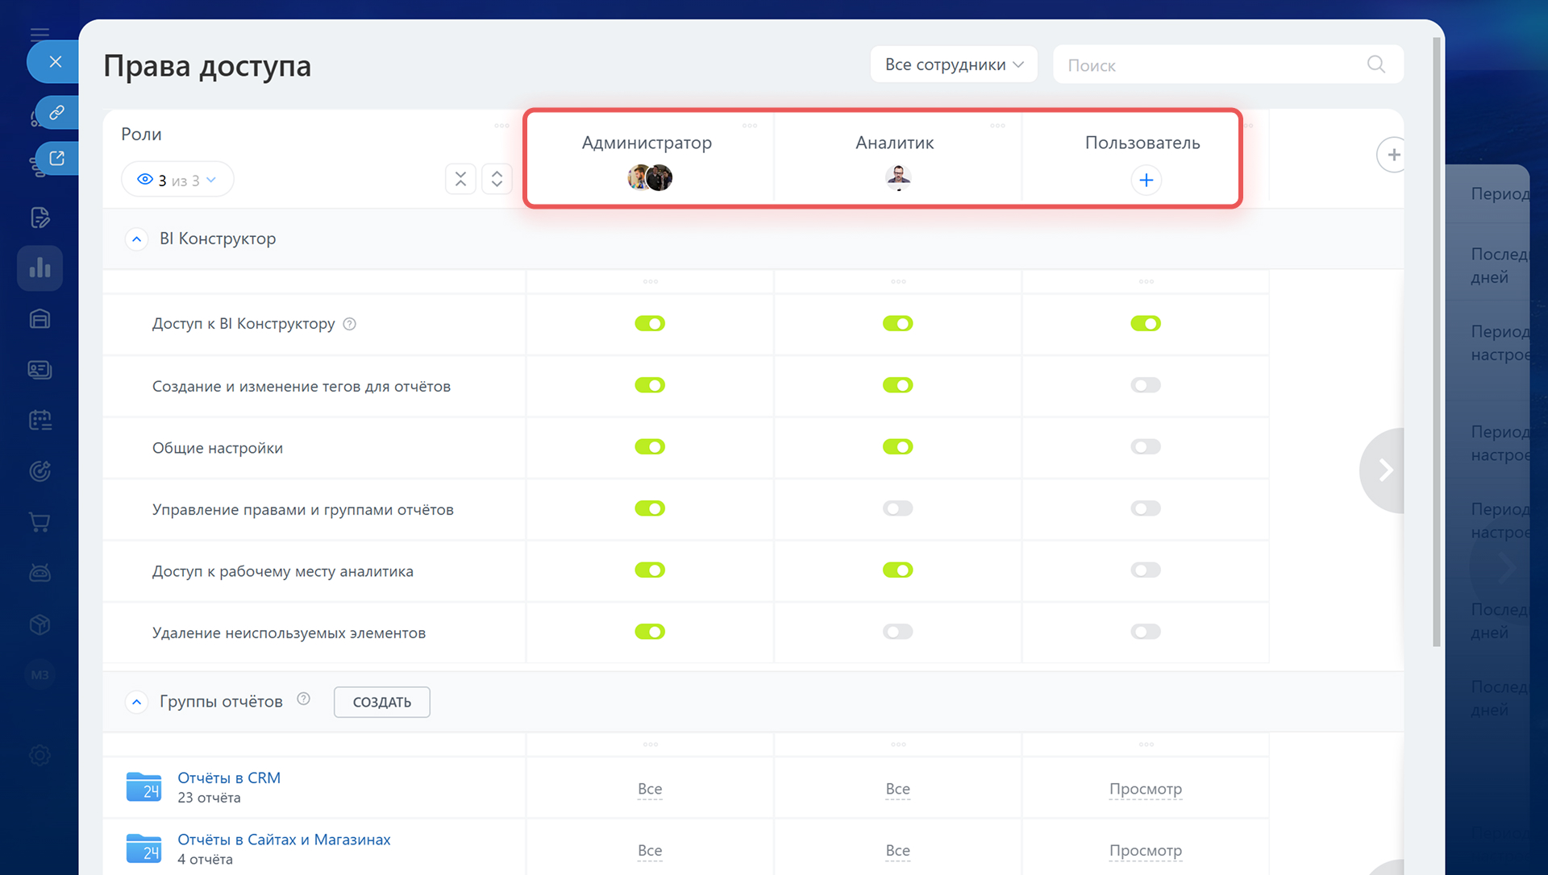Add a new role with the plus circle
The height and width of the screenshot is (875, 1548).
pyautogui.click(x=1392, y=155)
